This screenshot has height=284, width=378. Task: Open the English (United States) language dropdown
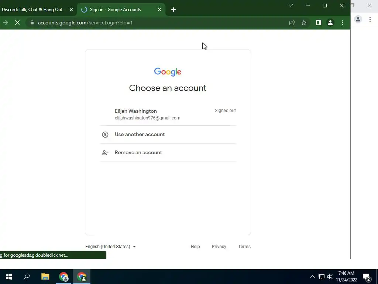(110, 247)
